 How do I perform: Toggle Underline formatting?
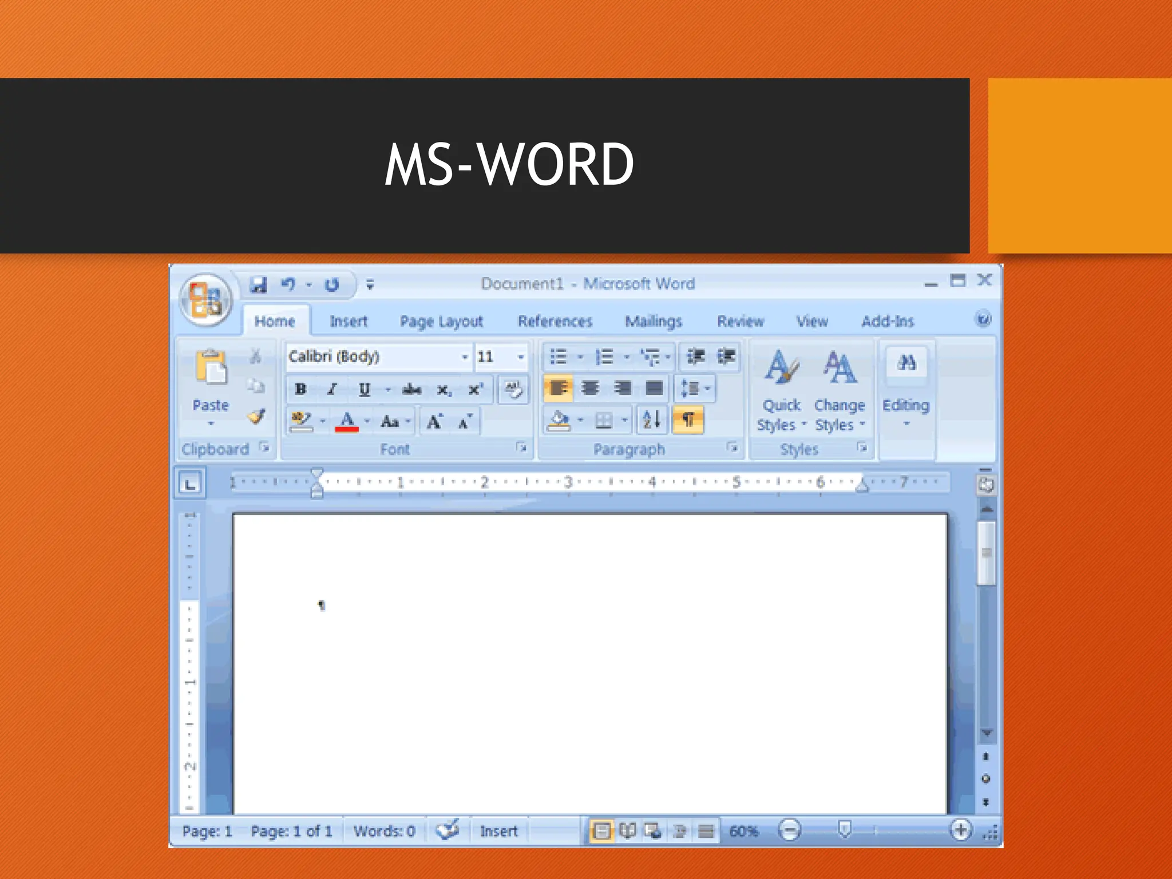click(364, 389)
